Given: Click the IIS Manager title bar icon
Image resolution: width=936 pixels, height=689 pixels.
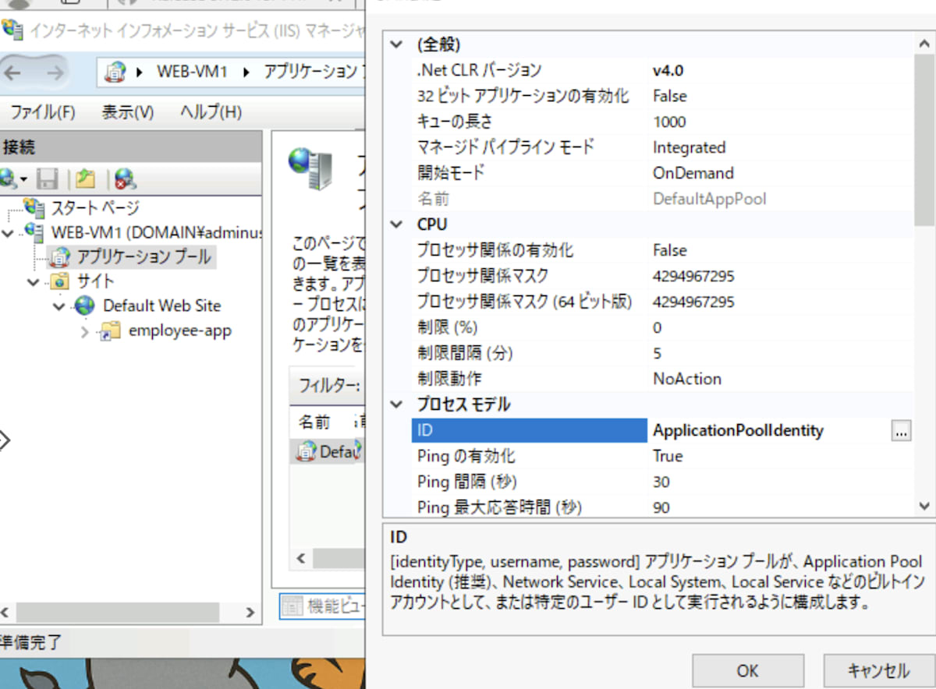Looking at the screenshot, I should tap(12, 30).
